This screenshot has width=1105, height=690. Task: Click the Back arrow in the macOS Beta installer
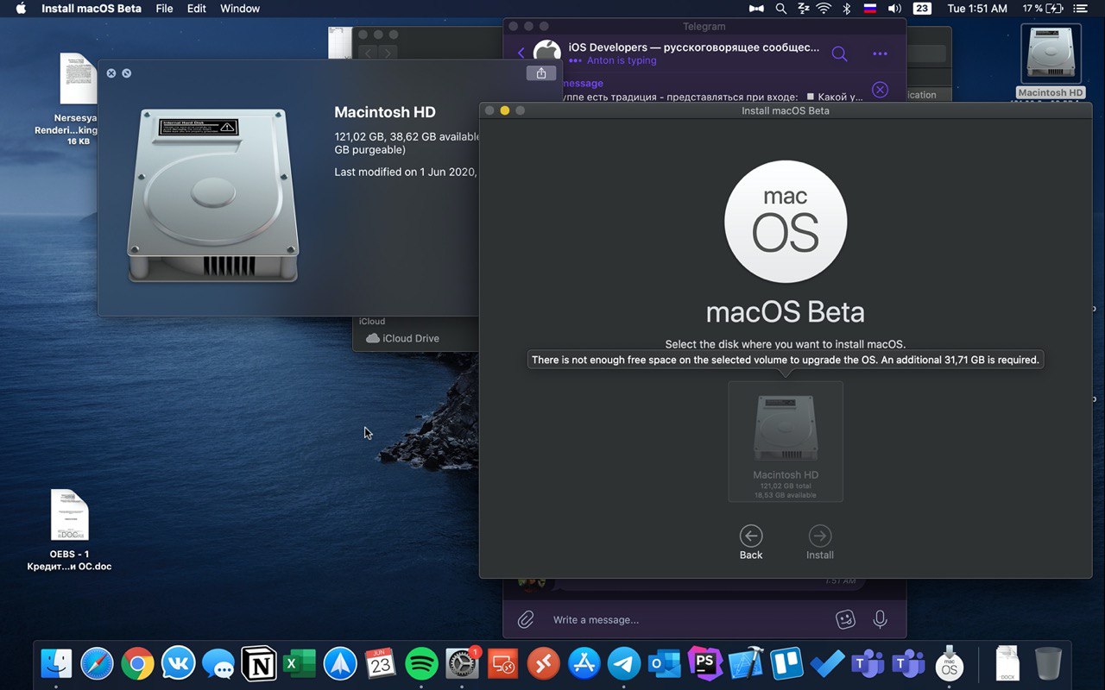pos(751,536)
